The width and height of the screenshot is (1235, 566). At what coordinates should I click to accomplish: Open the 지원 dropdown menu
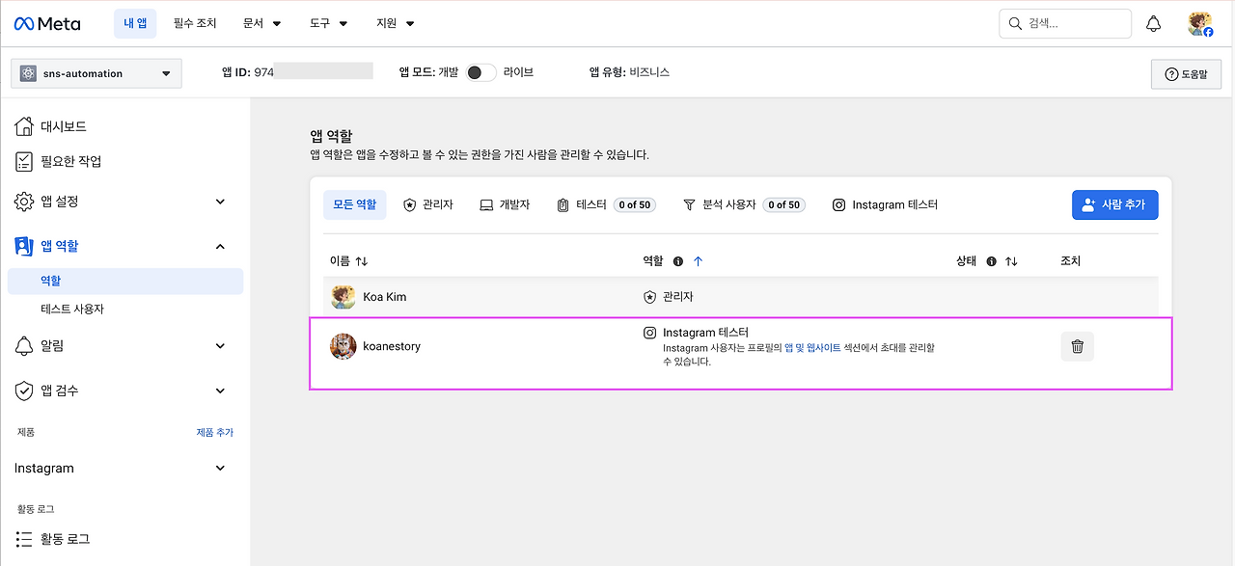396,23
